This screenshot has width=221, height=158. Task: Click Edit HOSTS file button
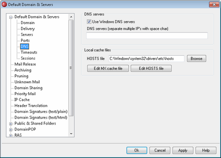point(151,68)
